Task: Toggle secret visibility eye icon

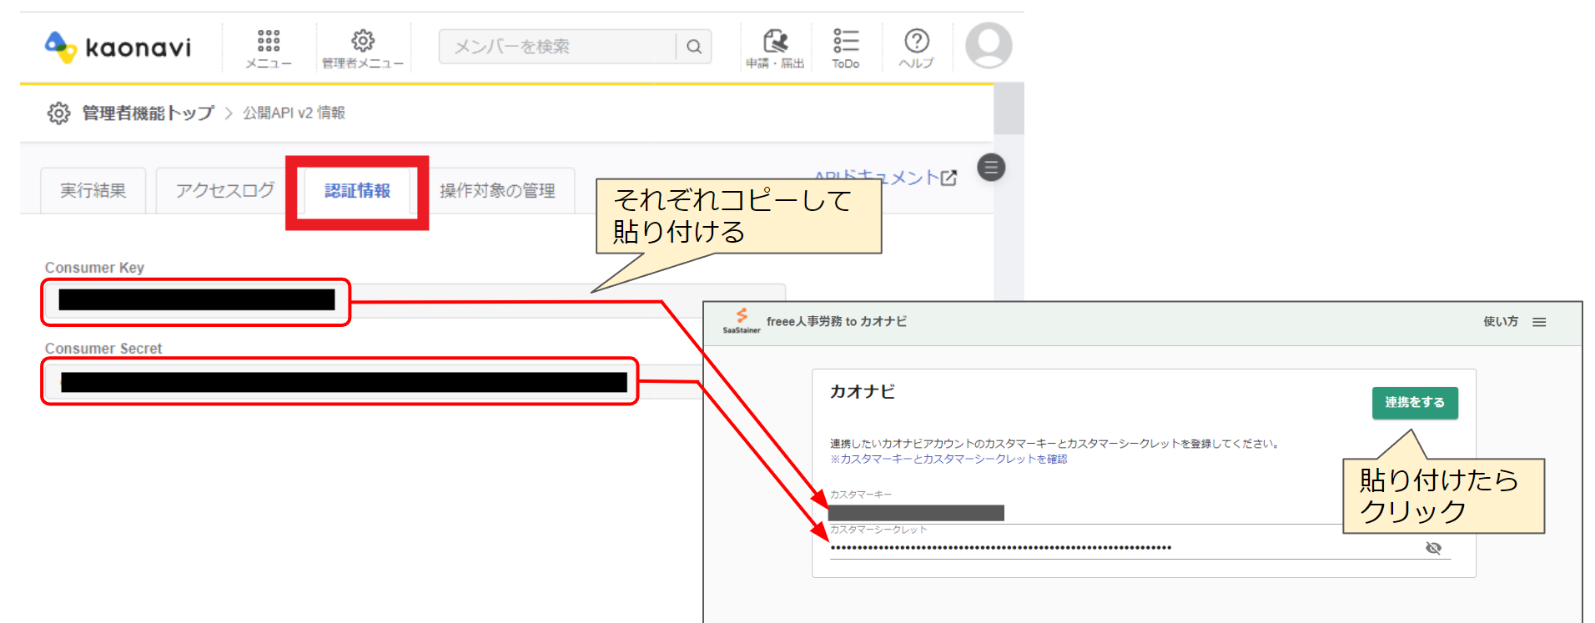Action: point(1433,548)
